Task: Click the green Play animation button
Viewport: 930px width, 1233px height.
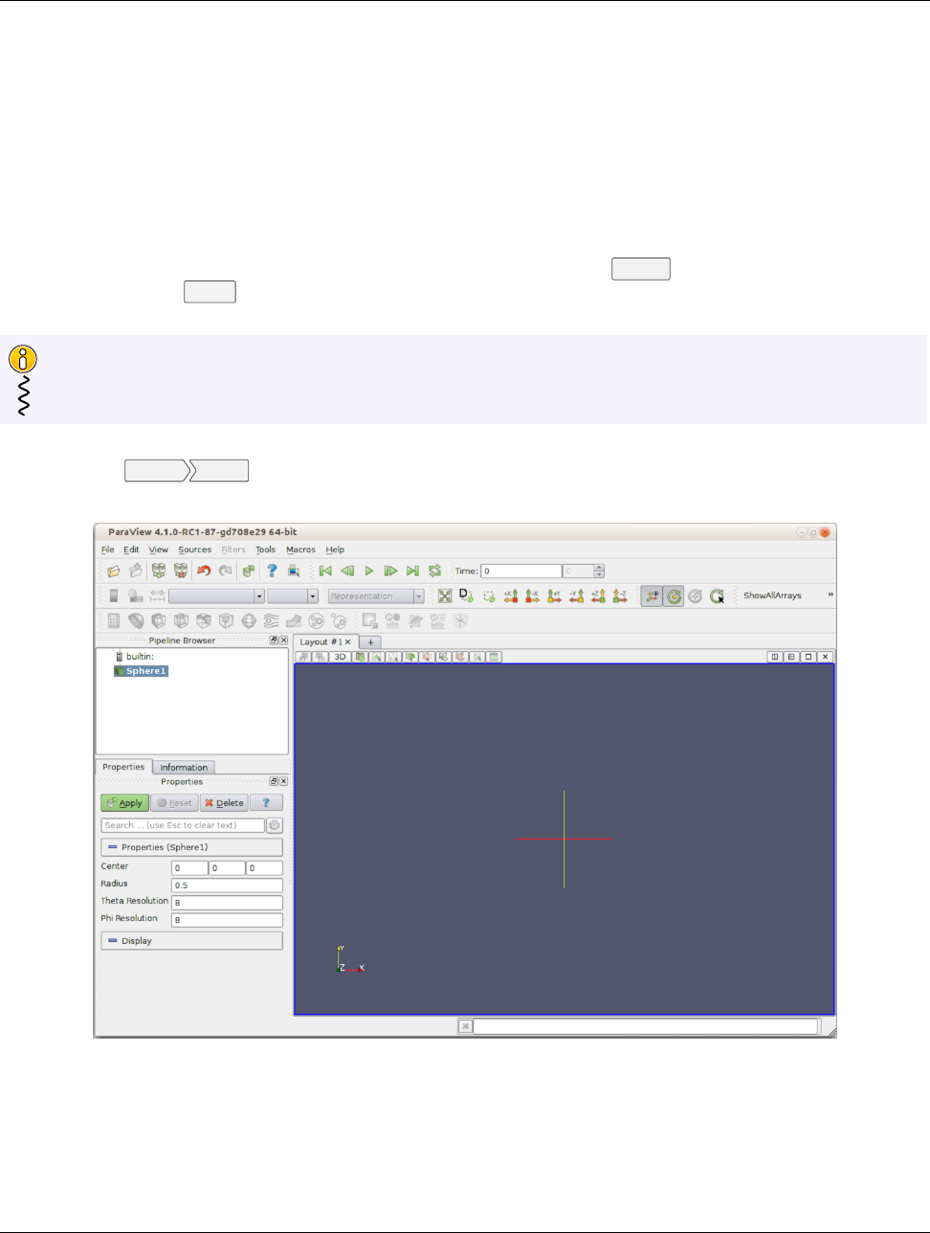Action: pos(369,572)
